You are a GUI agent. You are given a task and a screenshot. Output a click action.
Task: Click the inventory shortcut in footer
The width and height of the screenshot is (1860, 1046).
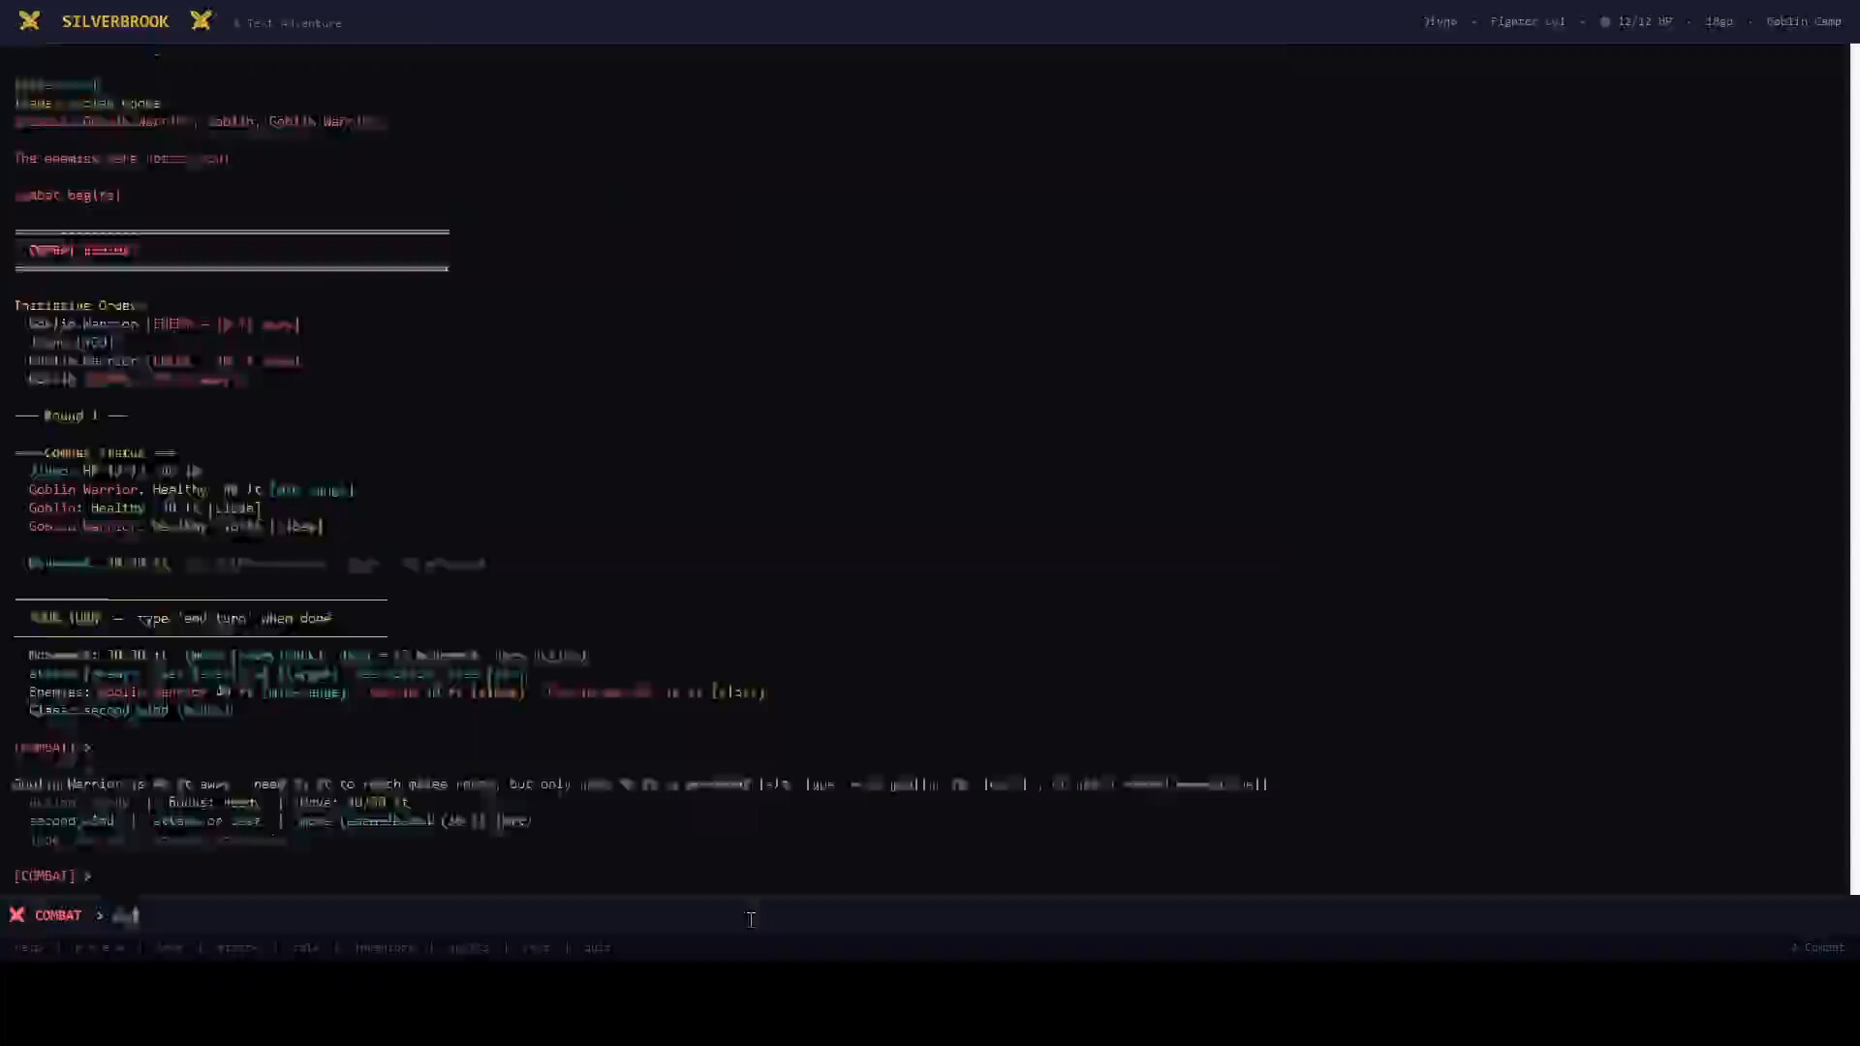(x=385, y=947)
